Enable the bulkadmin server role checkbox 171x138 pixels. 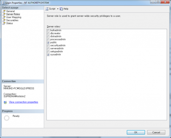pos(48,30)
